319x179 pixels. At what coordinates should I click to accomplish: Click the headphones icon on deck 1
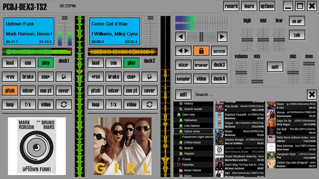(x=64, y=77)
